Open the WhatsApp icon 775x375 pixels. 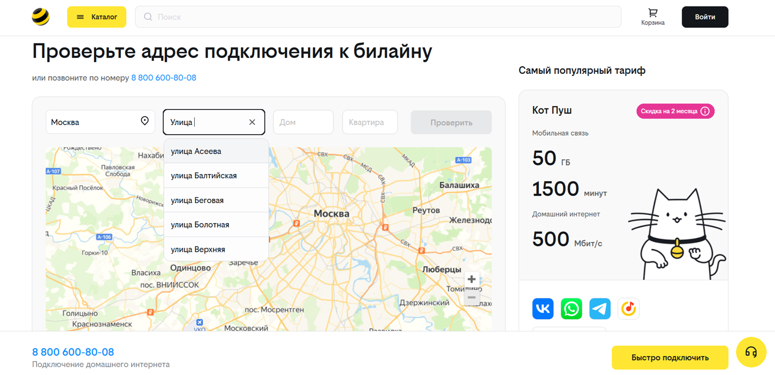(571, 309)
